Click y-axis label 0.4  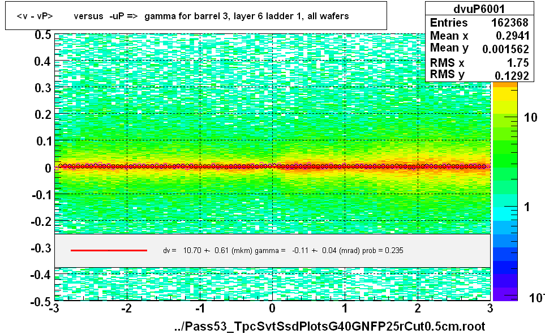[43, 62]
